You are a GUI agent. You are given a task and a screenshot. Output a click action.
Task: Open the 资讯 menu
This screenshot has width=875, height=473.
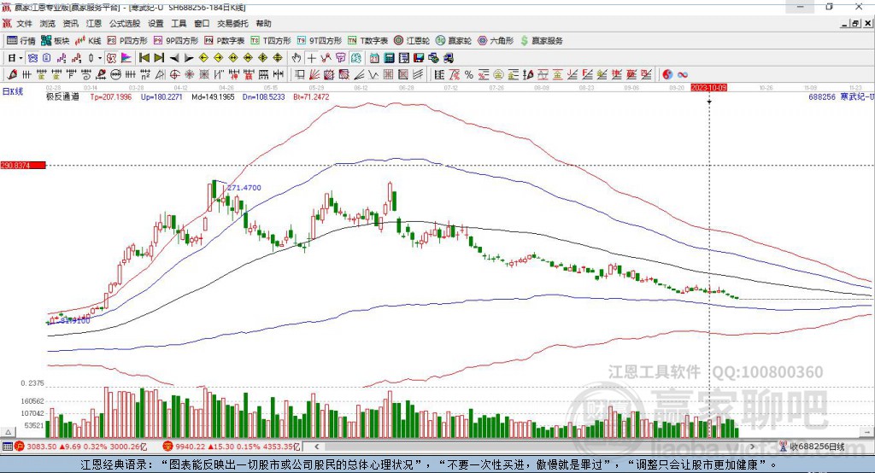pos(70,23)
